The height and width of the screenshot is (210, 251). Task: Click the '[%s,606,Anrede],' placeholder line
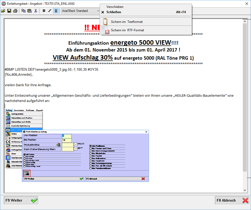(18, 75)
